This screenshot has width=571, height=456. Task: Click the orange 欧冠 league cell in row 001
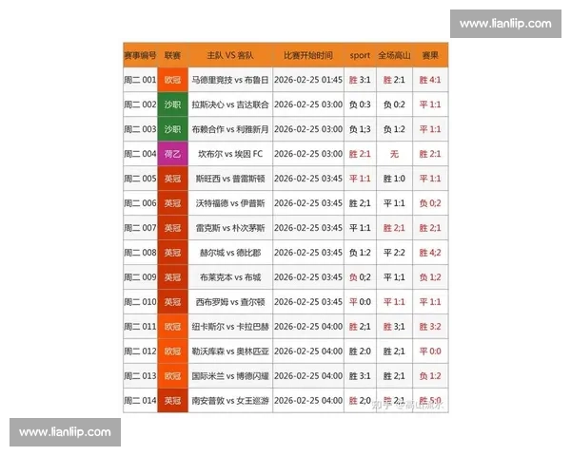[172, 80]
